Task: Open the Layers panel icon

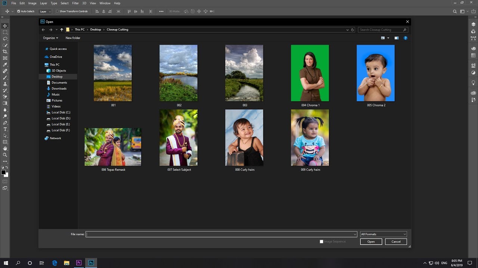Action: [x=474, y=25]
